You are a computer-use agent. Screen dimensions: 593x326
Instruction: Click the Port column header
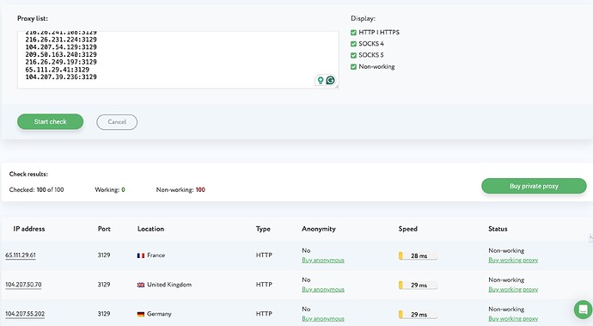point(104,229)
